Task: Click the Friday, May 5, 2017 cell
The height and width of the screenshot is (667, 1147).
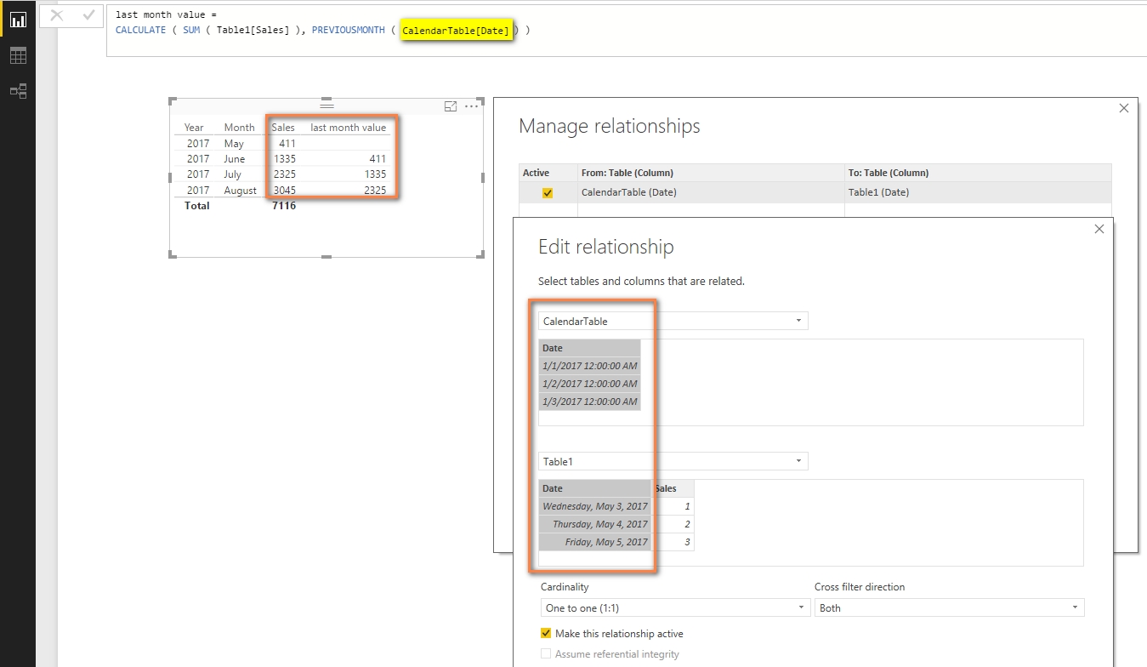Action: point(594,542)
